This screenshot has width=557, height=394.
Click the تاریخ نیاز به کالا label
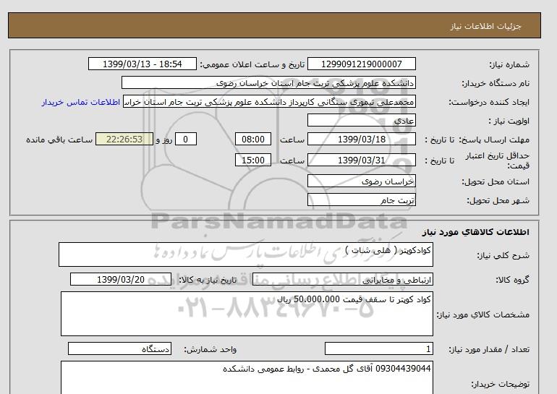coord(208,280)
